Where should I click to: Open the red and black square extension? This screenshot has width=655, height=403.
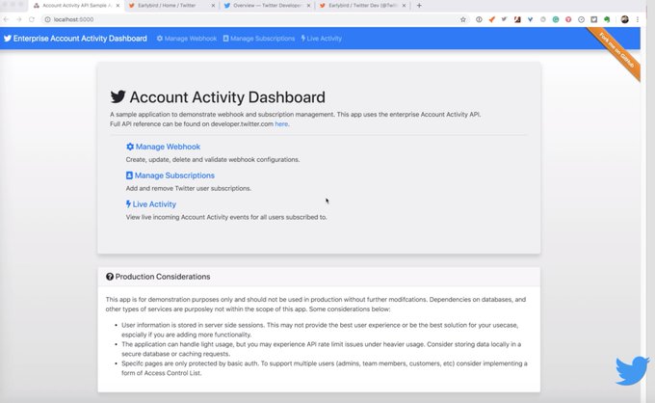tap(517, 19)
